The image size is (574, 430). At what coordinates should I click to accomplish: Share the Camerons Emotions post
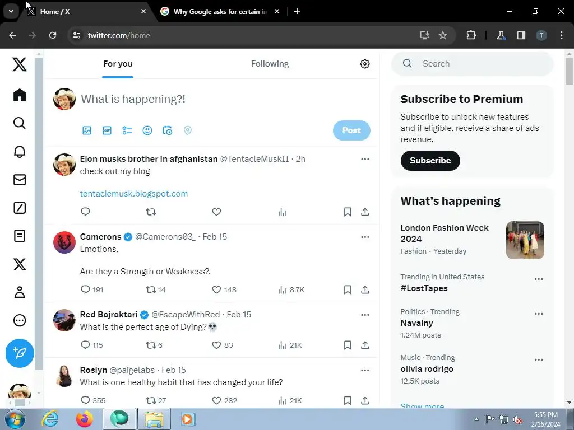click(x=365, y=289)
